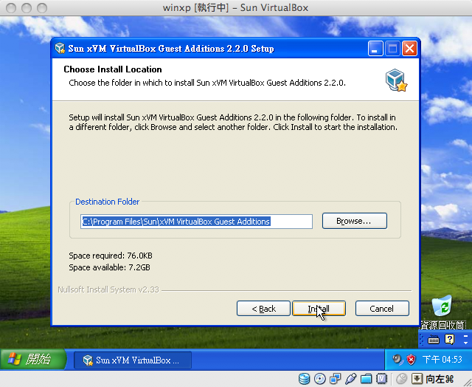
Task: Click the language bar keyboard icon
Action: pyautogui.click(x=433, y=340)
